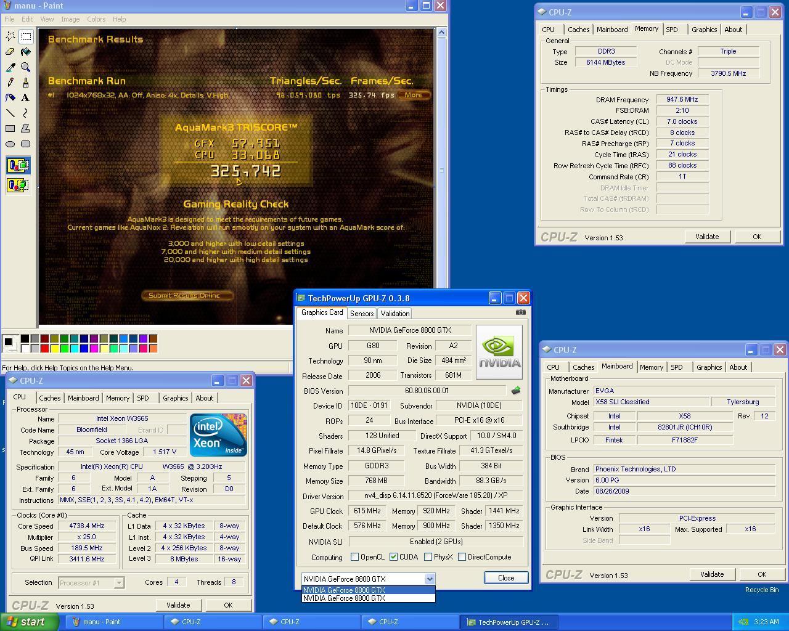Click Paint canvas vertical scrollbar up arrow
The image size is (789, 631).
(441, 33)
